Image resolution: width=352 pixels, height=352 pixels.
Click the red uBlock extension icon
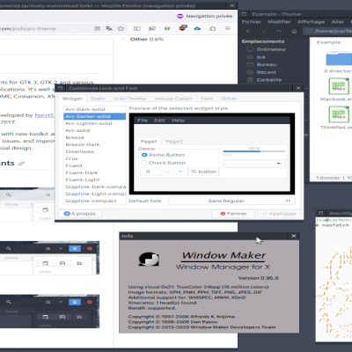(x=183, y=28)
